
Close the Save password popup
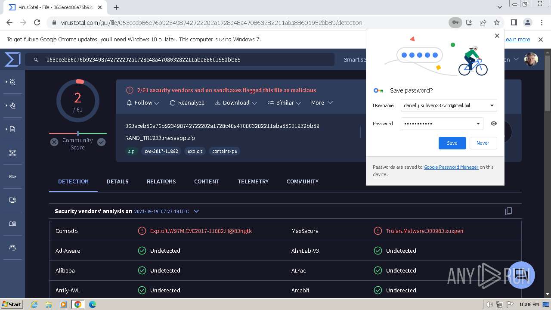[497, 36]
